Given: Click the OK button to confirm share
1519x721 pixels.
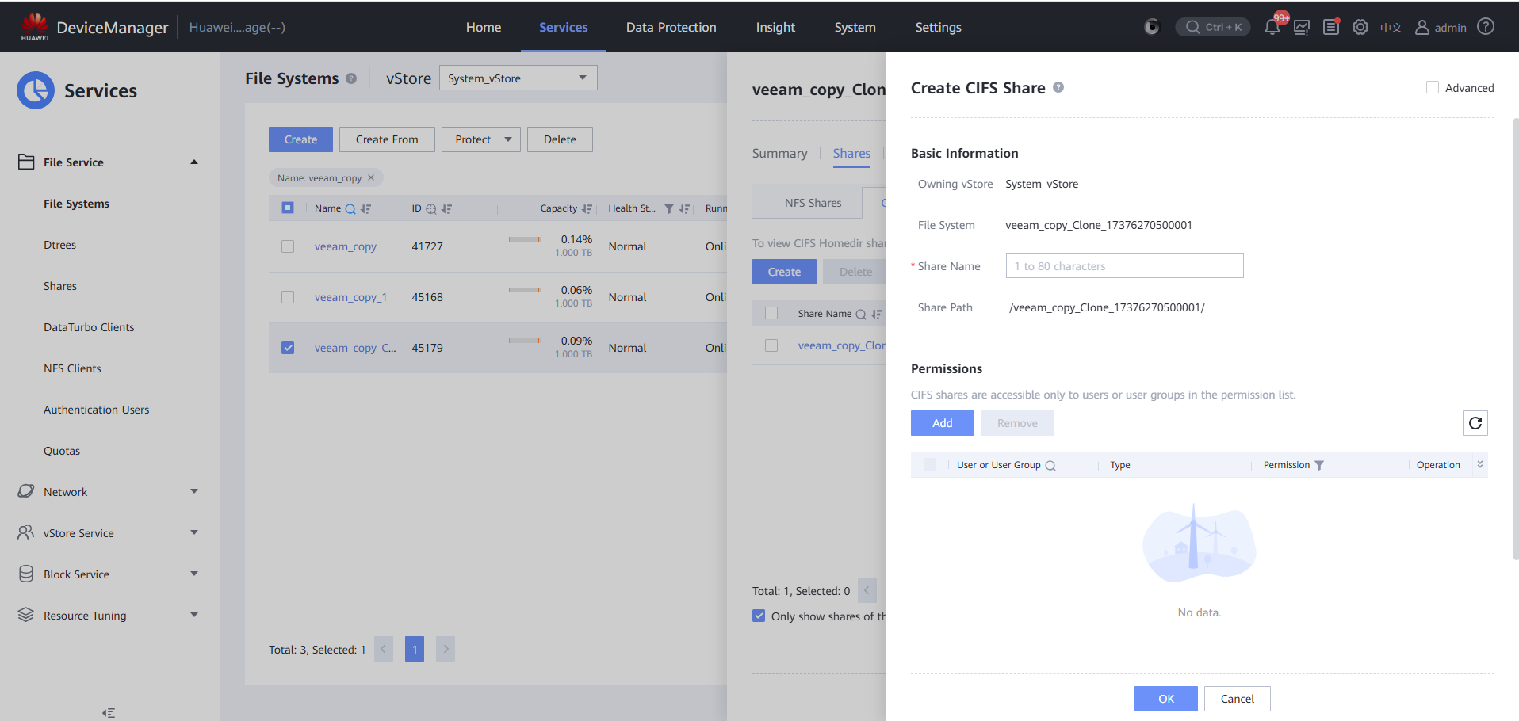Looking at the screenshot, I should (1165, 699).
